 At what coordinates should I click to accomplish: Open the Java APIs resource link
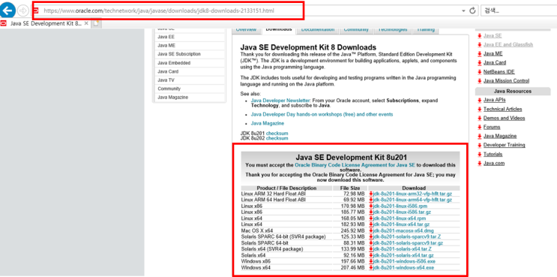click(x=495, y=100)
